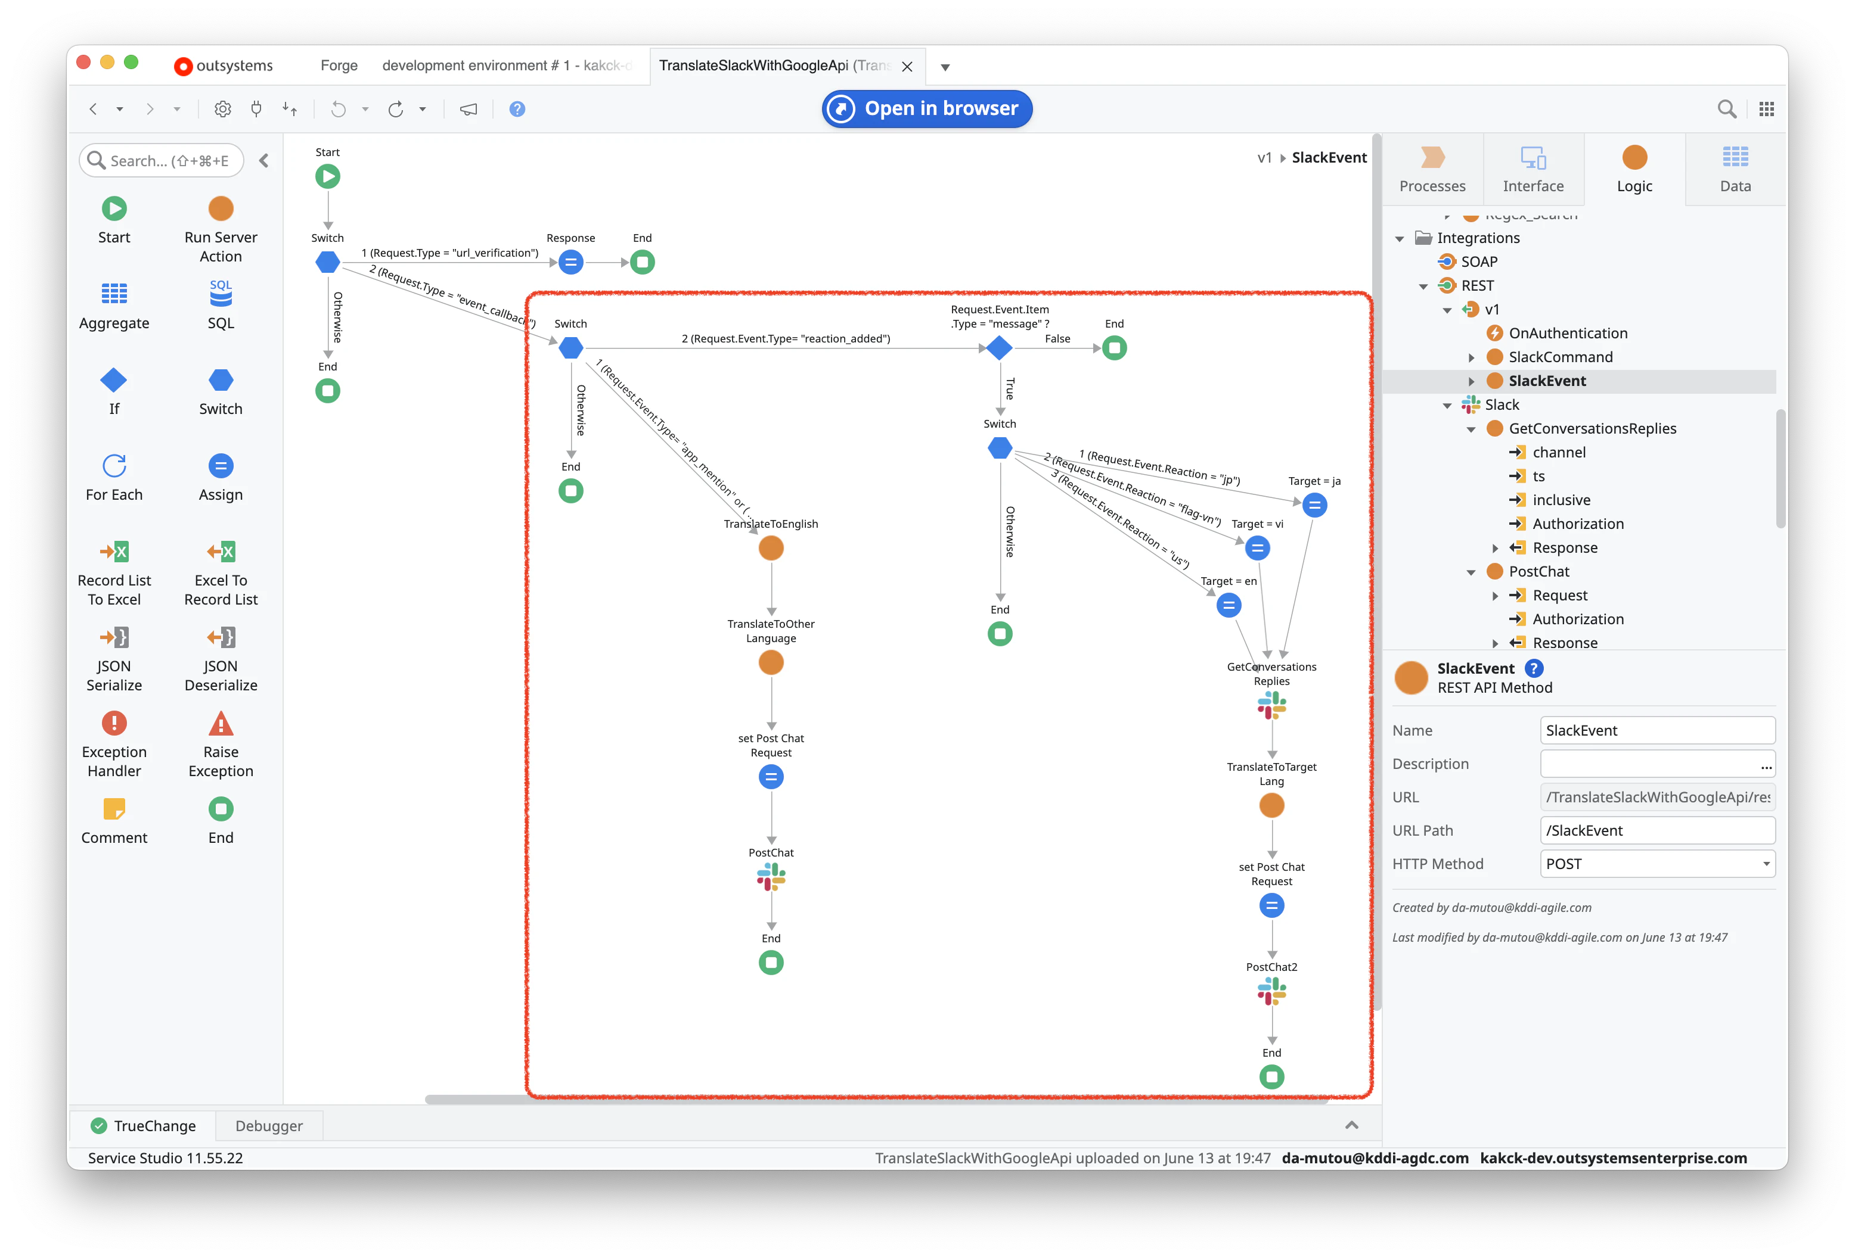The image size is (1855, 1258).
Task: Click the GetConversationsReplies Slack node
Action: (x=1271, y=705)
